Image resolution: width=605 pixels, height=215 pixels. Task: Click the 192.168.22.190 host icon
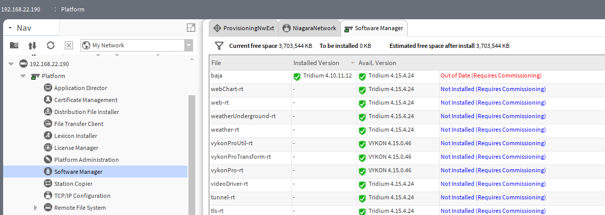coord(23,64)
